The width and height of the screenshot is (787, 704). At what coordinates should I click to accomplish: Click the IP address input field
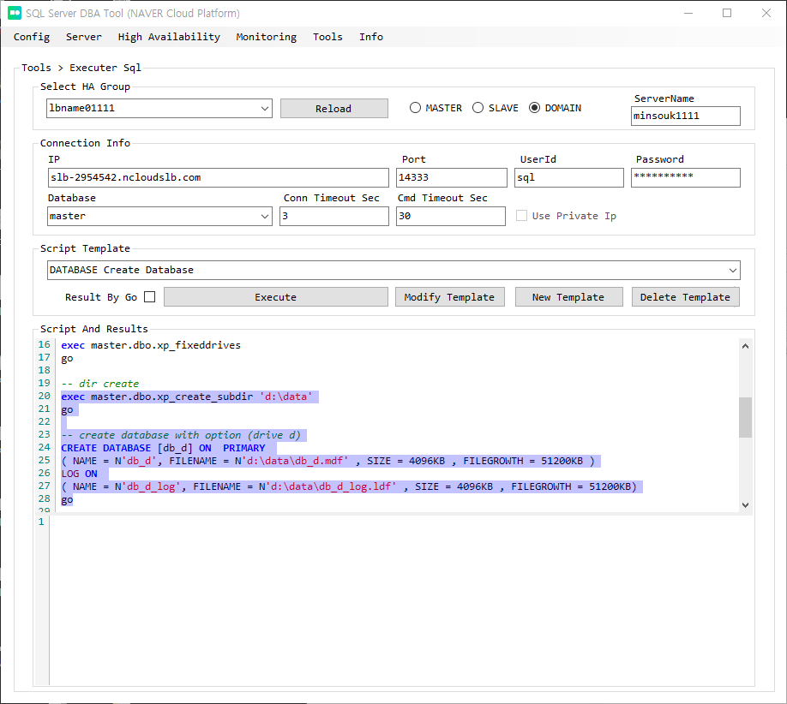point(219,177)
